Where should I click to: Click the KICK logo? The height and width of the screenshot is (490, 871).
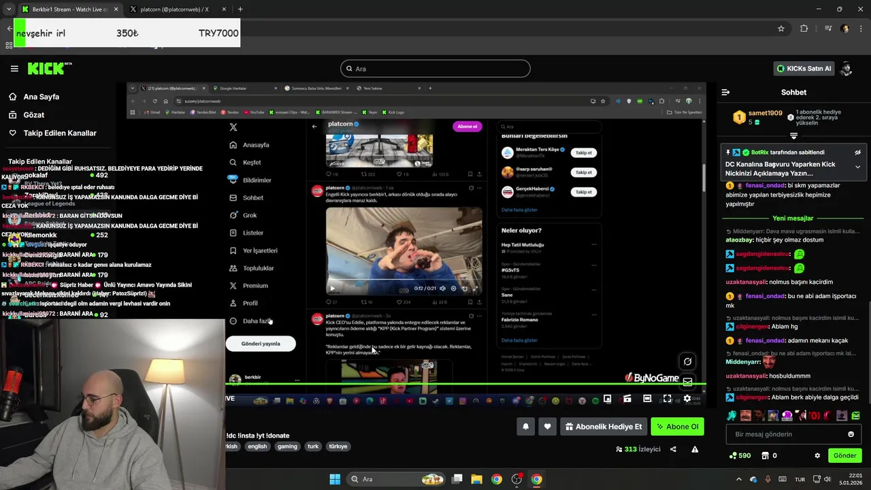49,68
